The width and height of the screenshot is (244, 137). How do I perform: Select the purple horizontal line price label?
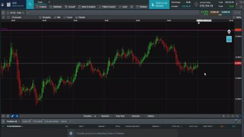(238, 30)
